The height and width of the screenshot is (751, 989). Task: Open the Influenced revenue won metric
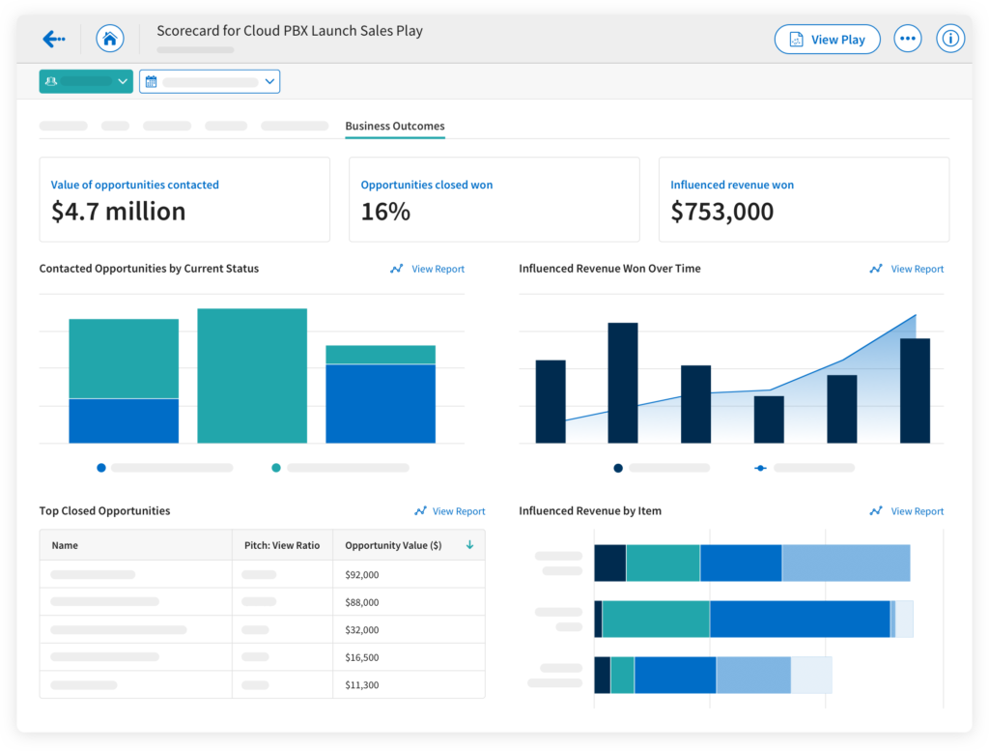732,185
